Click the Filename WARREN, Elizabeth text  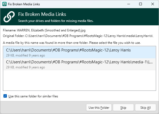click(x=44, y=30)
